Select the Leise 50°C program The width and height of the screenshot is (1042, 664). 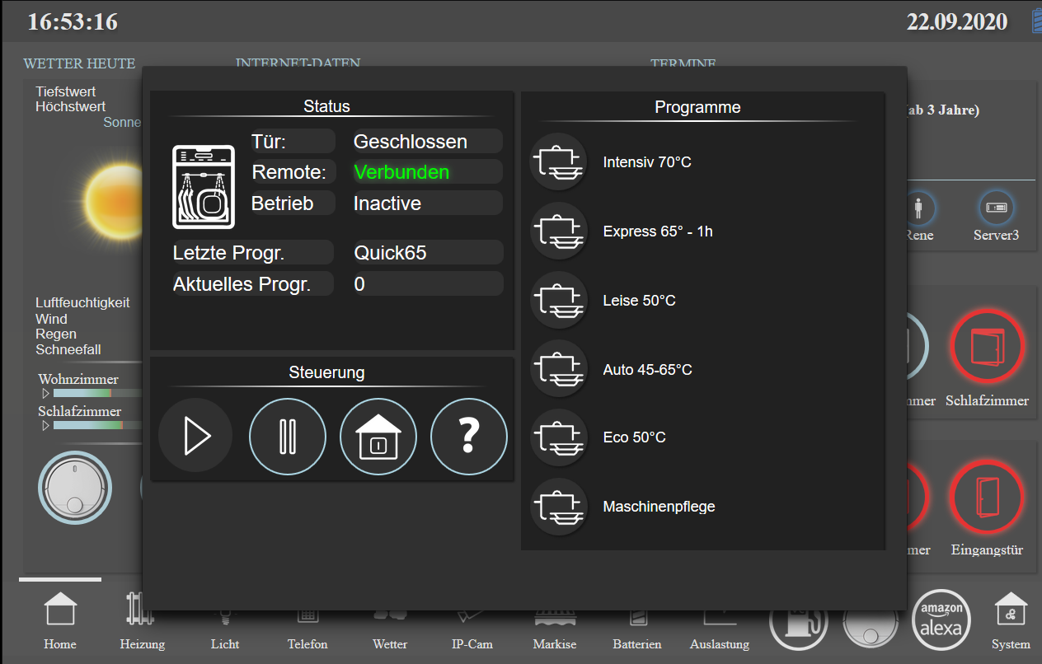tap(558, 301)
